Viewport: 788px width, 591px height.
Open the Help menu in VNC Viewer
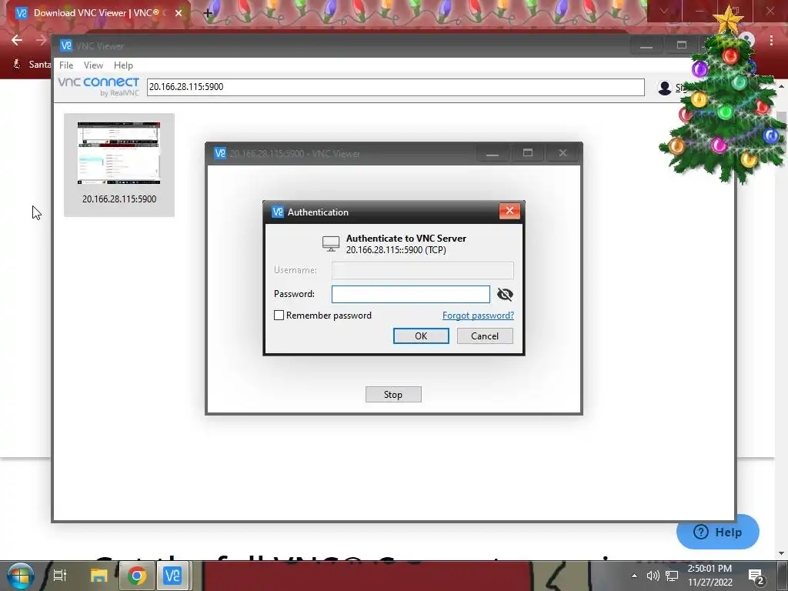pos(123,65)
